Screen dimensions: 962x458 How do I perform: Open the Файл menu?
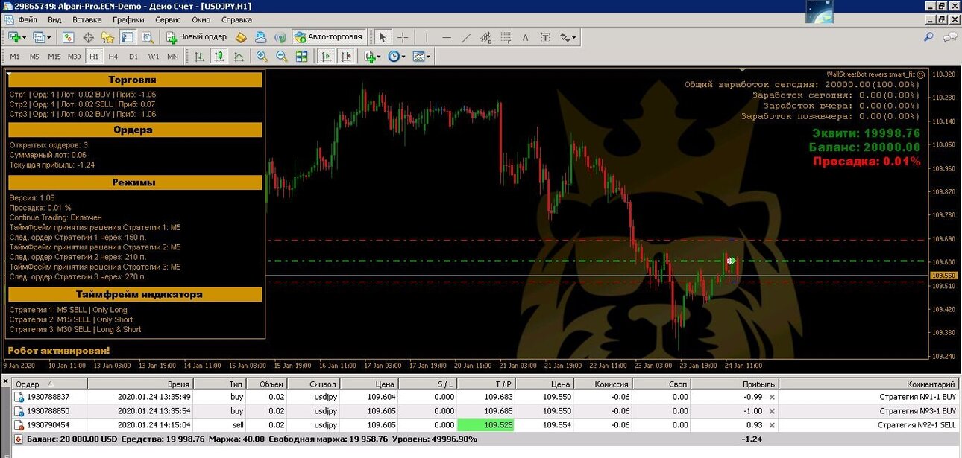[28, 20]
